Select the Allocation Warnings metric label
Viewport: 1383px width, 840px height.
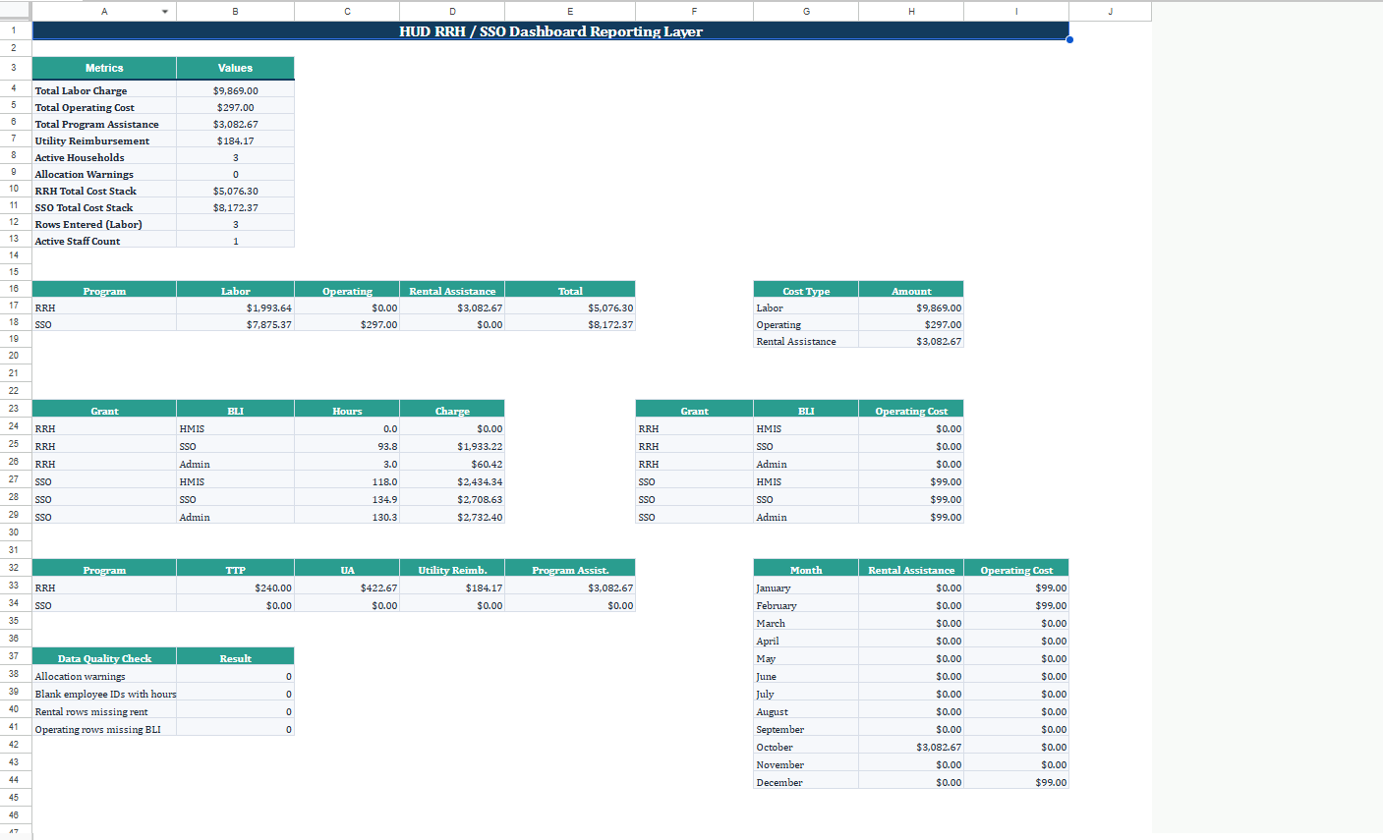(84, 174)
